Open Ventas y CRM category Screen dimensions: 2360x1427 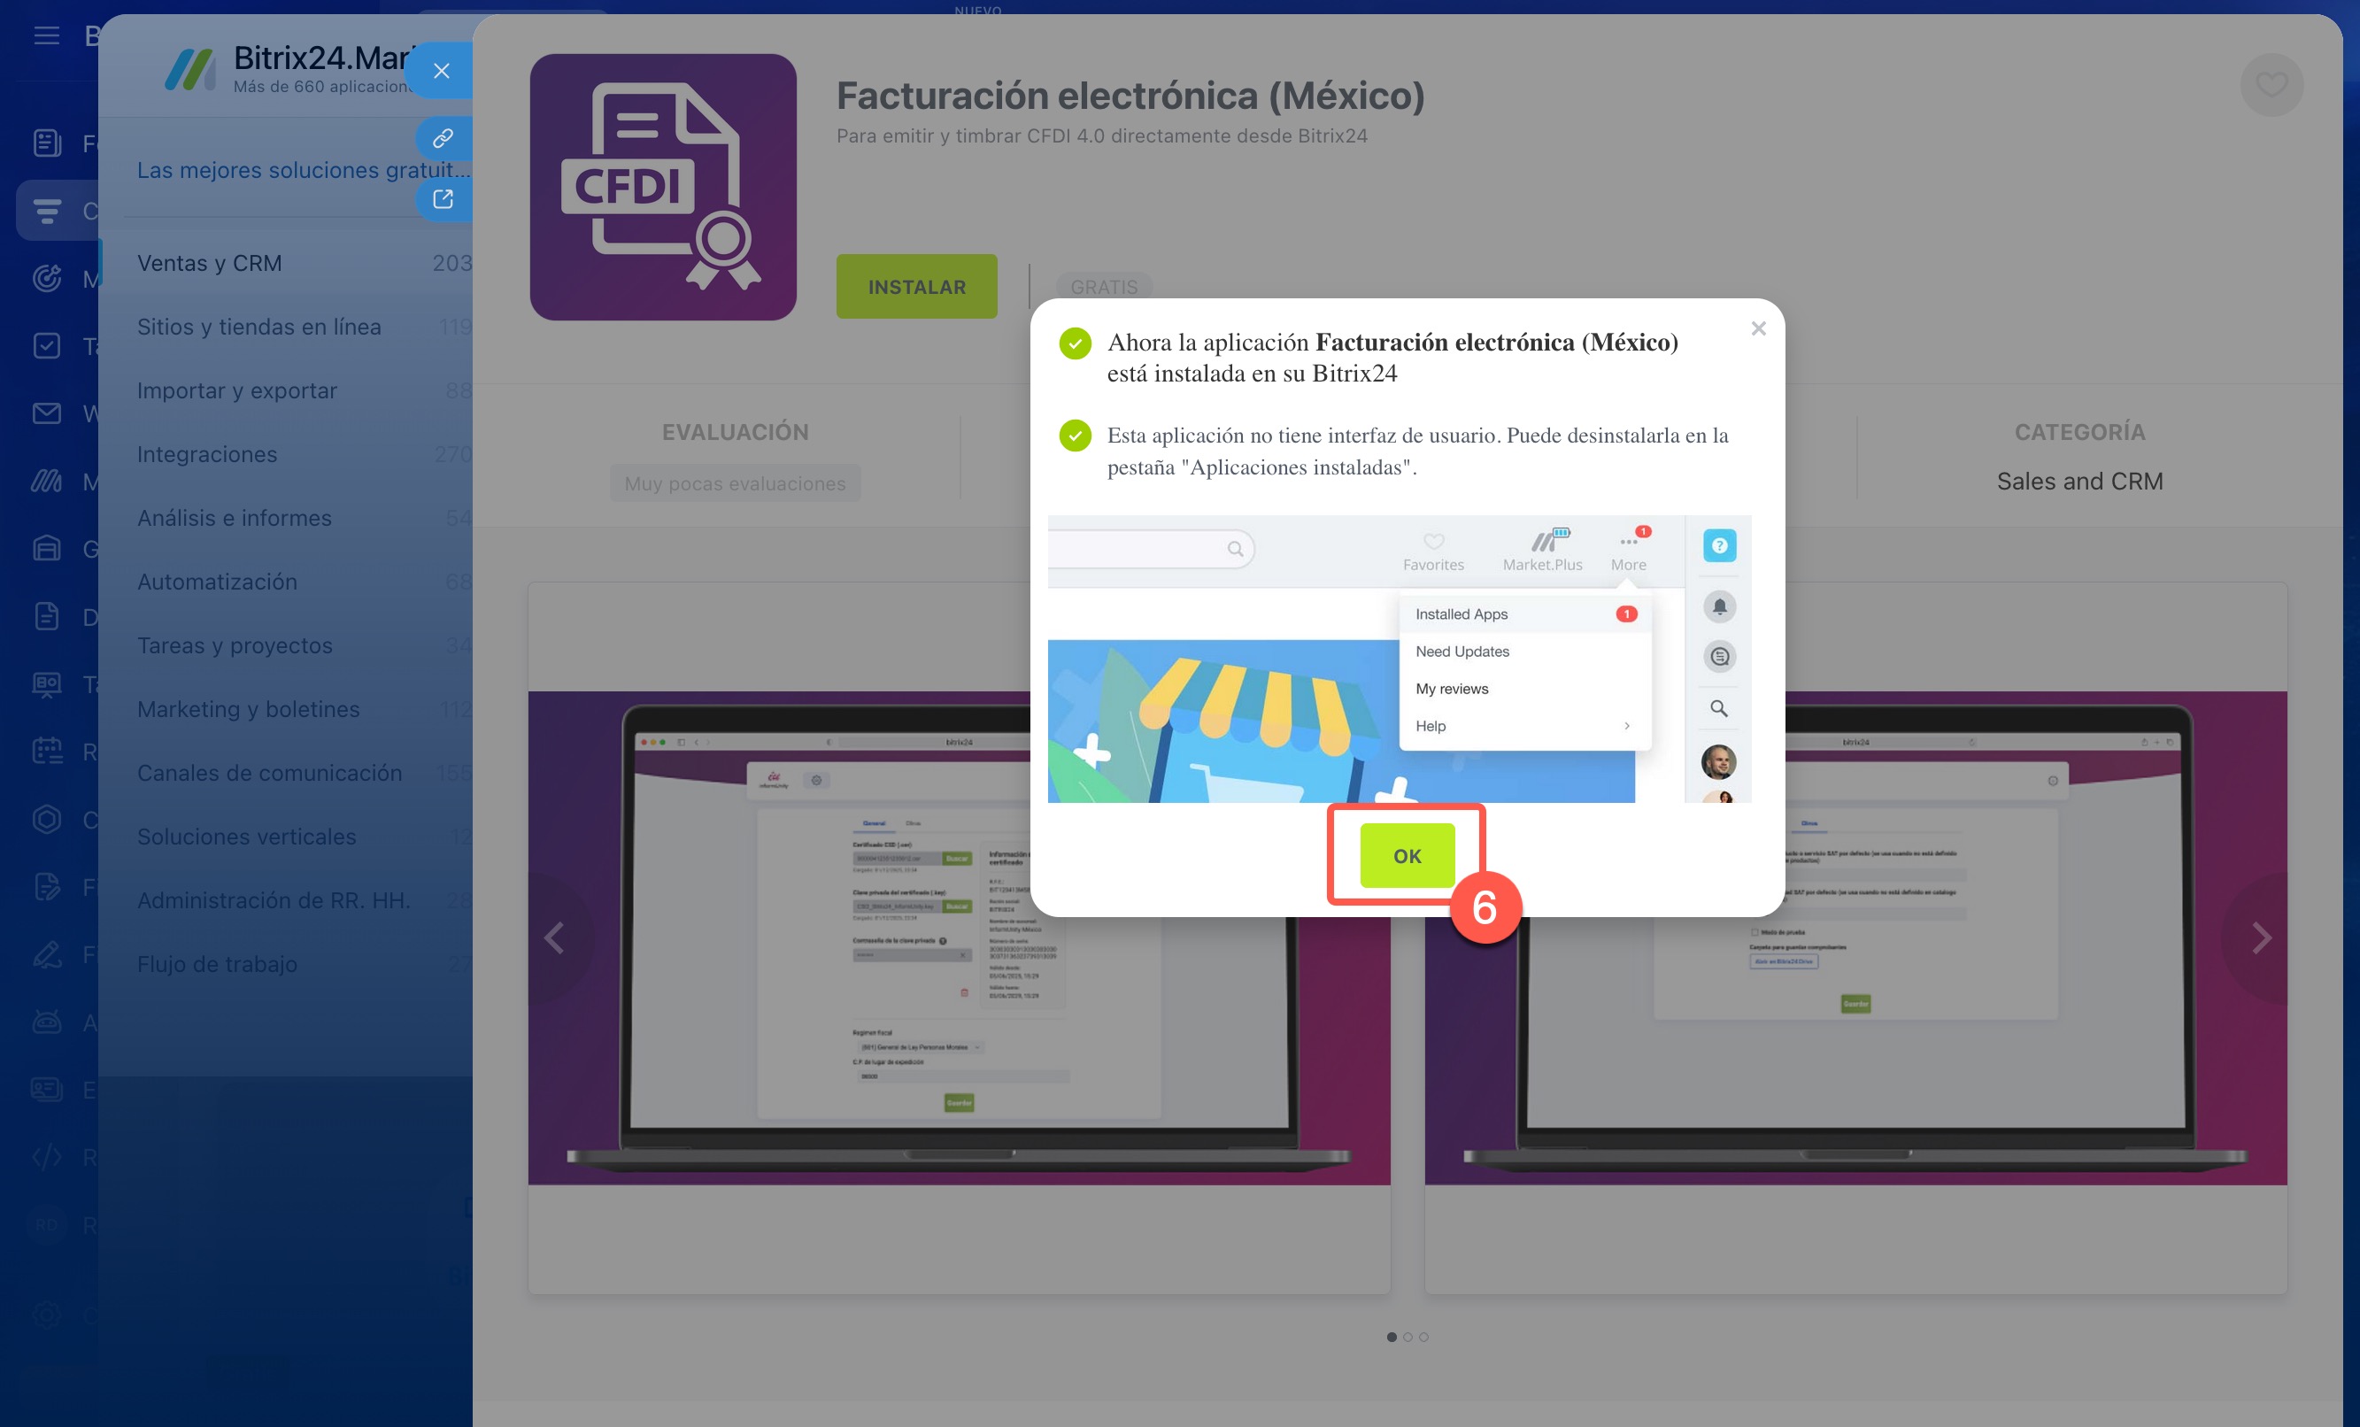pos(209,264)
